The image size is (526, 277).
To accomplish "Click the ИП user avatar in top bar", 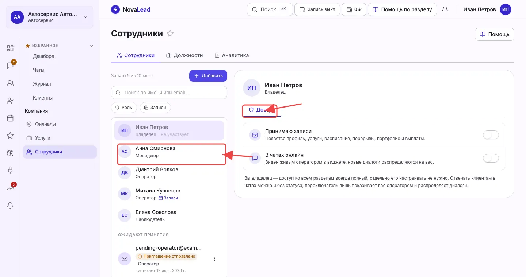I will (x=506, y=9).
